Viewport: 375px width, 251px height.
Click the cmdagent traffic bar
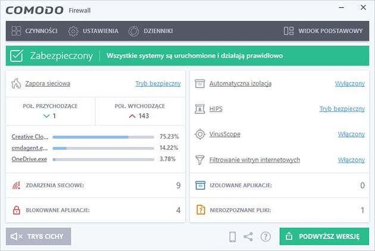104,149
